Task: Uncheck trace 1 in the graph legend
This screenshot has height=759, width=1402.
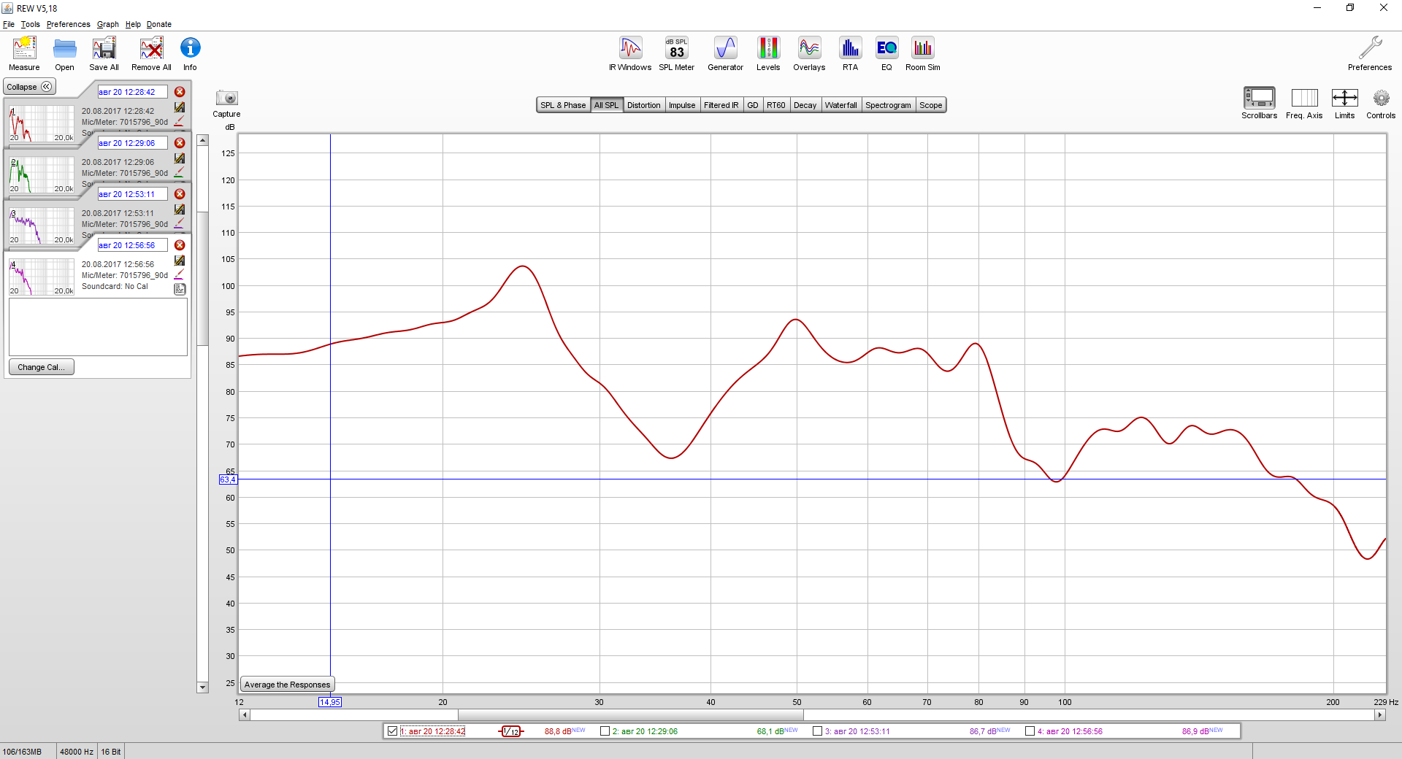Action: [x=392, y=731]
